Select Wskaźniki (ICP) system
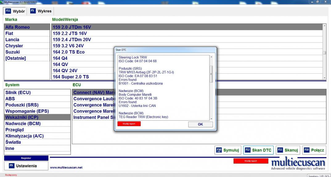 (x=37, y=117)
